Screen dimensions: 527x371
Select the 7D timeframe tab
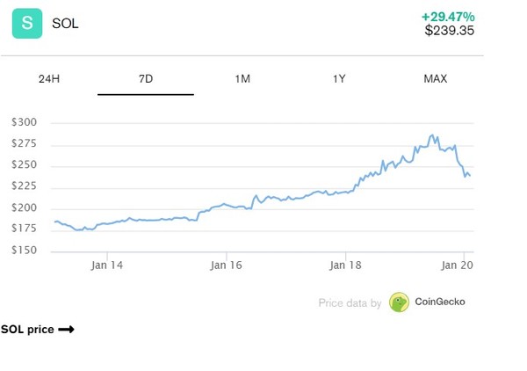(x=146, y=79)
